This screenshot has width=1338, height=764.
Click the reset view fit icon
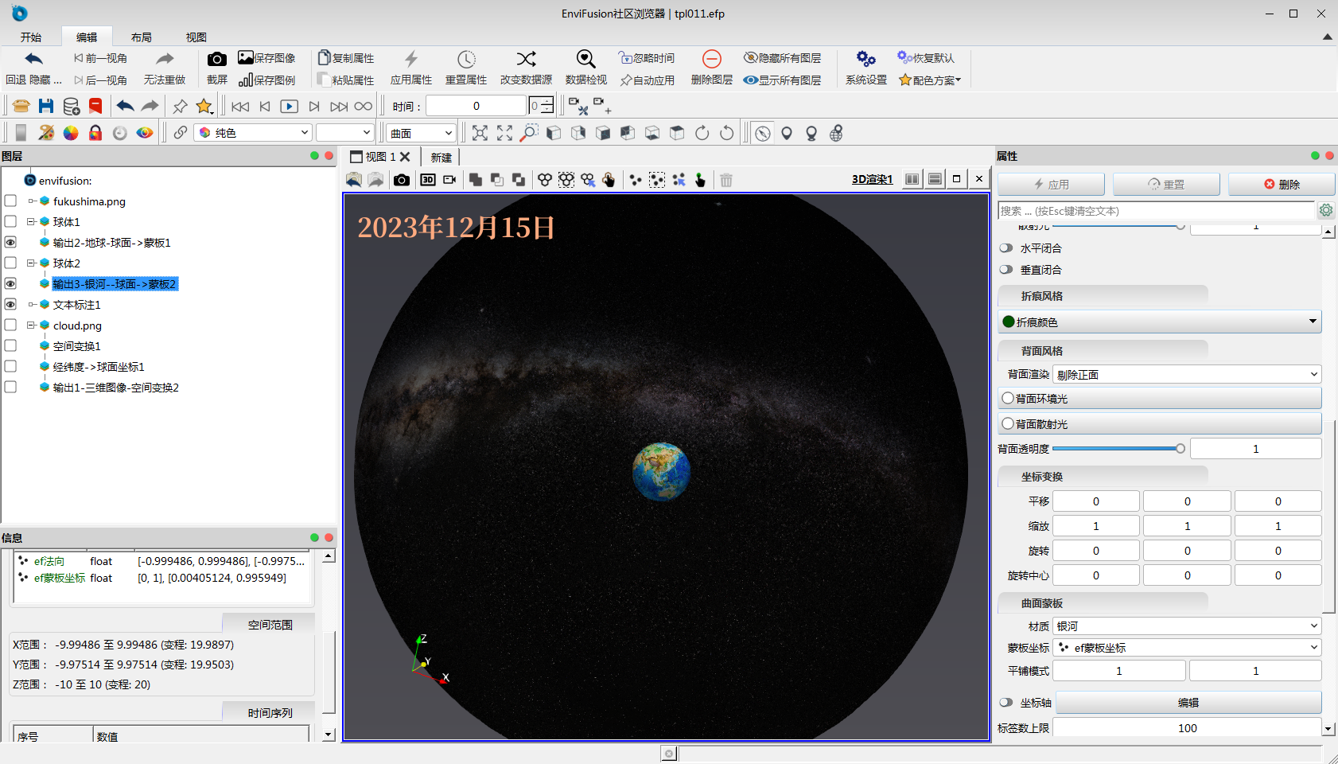[480, 133]
